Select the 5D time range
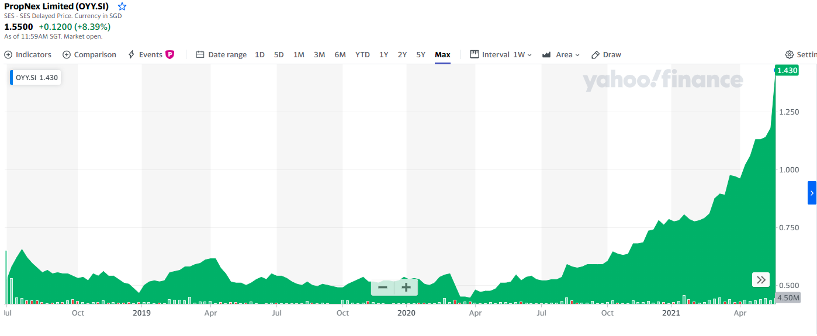 tap(279, 54)
